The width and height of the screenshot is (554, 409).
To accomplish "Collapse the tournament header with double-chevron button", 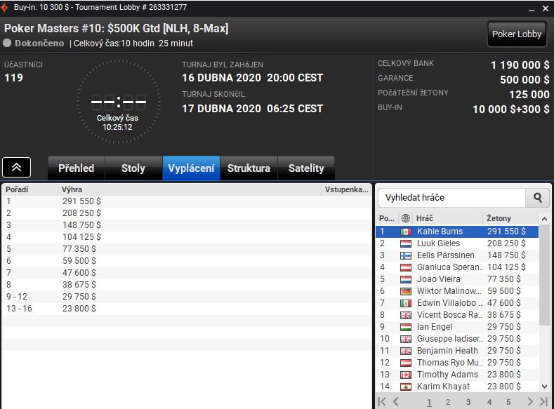I will [x=17, y=167].
